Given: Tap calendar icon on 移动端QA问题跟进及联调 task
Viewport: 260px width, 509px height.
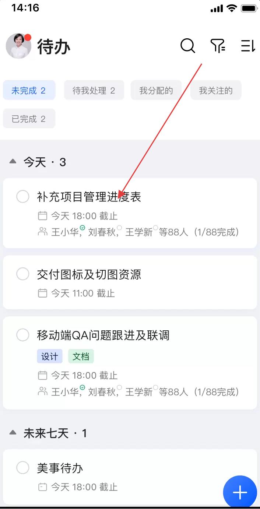Looking at the screenshot, I should [x=43, y=375].
